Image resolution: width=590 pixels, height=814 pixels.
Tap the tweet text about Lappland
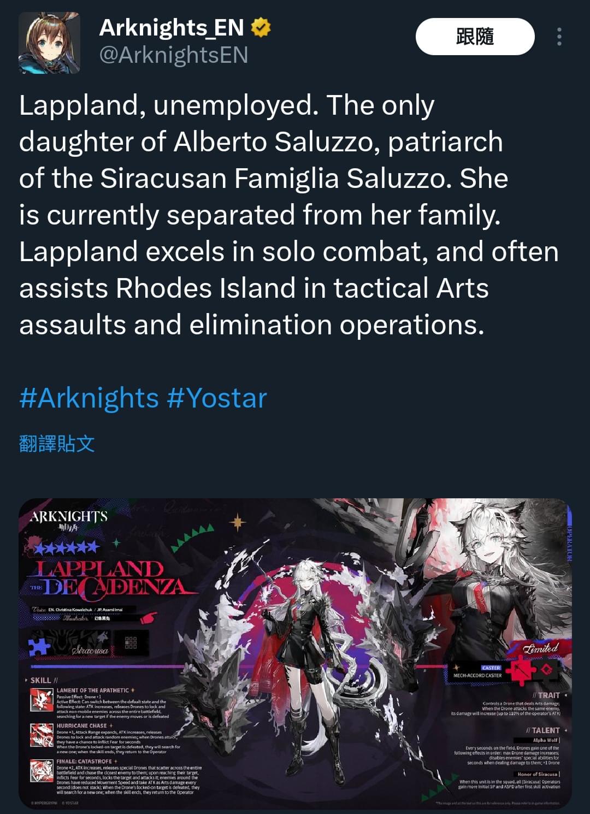pos(289,215)
